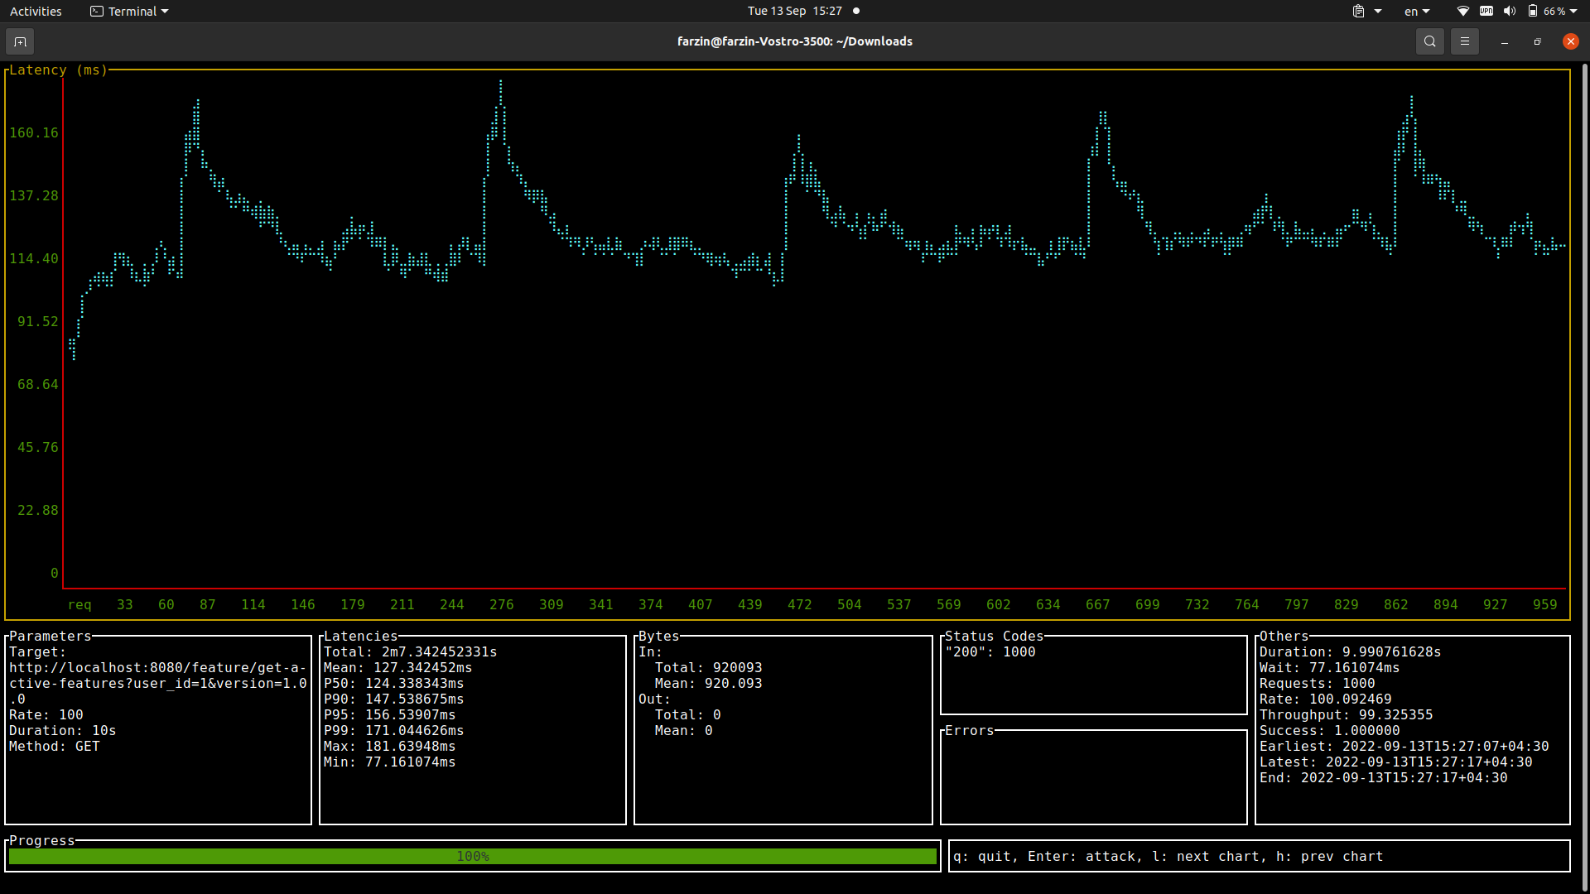Click the battery 66% indicator
The height and width of the screenshot is (894, 1590).
pos(1546,12)
